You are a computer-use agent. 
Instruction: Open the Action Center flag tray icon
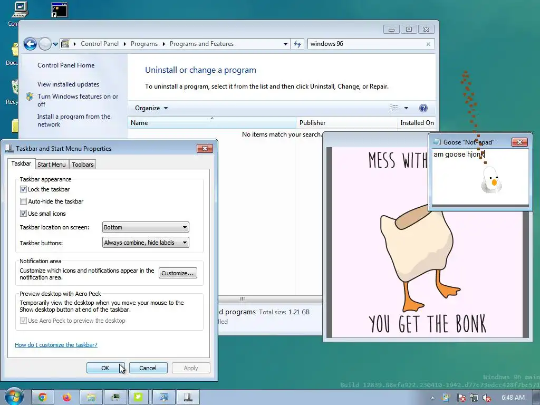(461, 398)
